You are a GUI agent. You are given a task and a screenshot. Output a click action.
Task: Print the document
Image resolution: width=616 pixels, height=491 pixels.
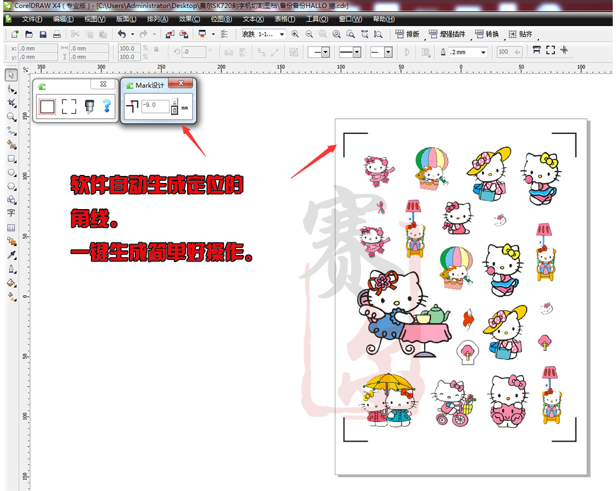pyautogui.click(x=57, y=34)
